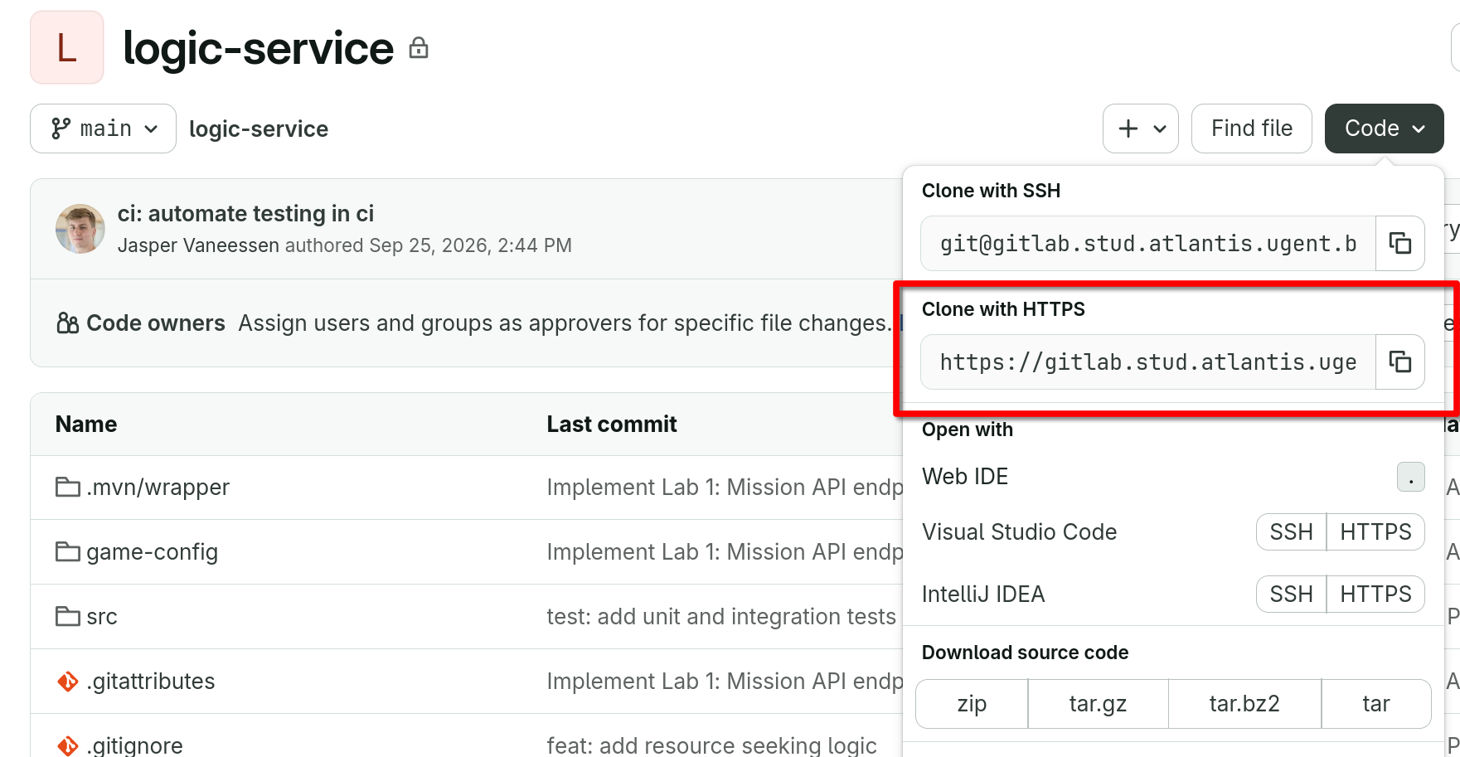This screenshot has width=1460, height=757.
Task: Open the main branch selector
Action: point(103,129)
